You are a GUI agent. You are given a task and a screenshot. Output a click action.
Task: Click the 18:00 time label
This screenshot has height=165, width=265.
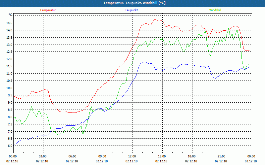tap(192, 156)
